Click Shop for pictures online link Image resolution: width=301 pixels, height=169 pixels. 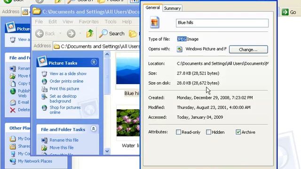65,110
